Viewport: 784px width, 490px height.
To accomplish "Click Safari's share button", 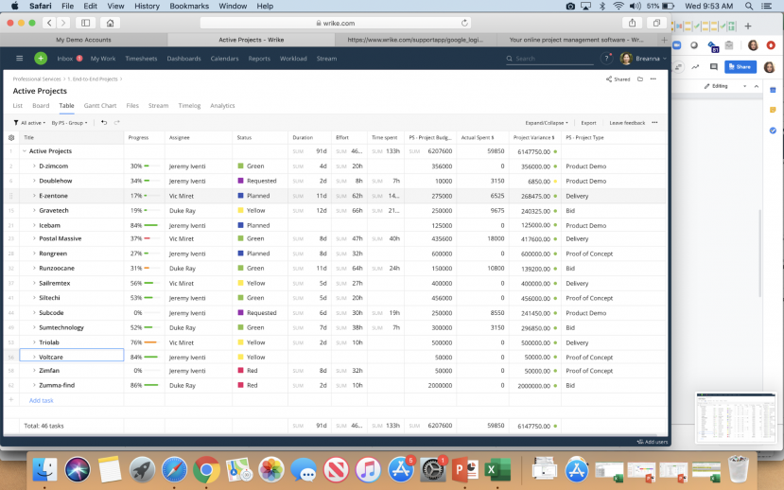I will pos(632,23).
